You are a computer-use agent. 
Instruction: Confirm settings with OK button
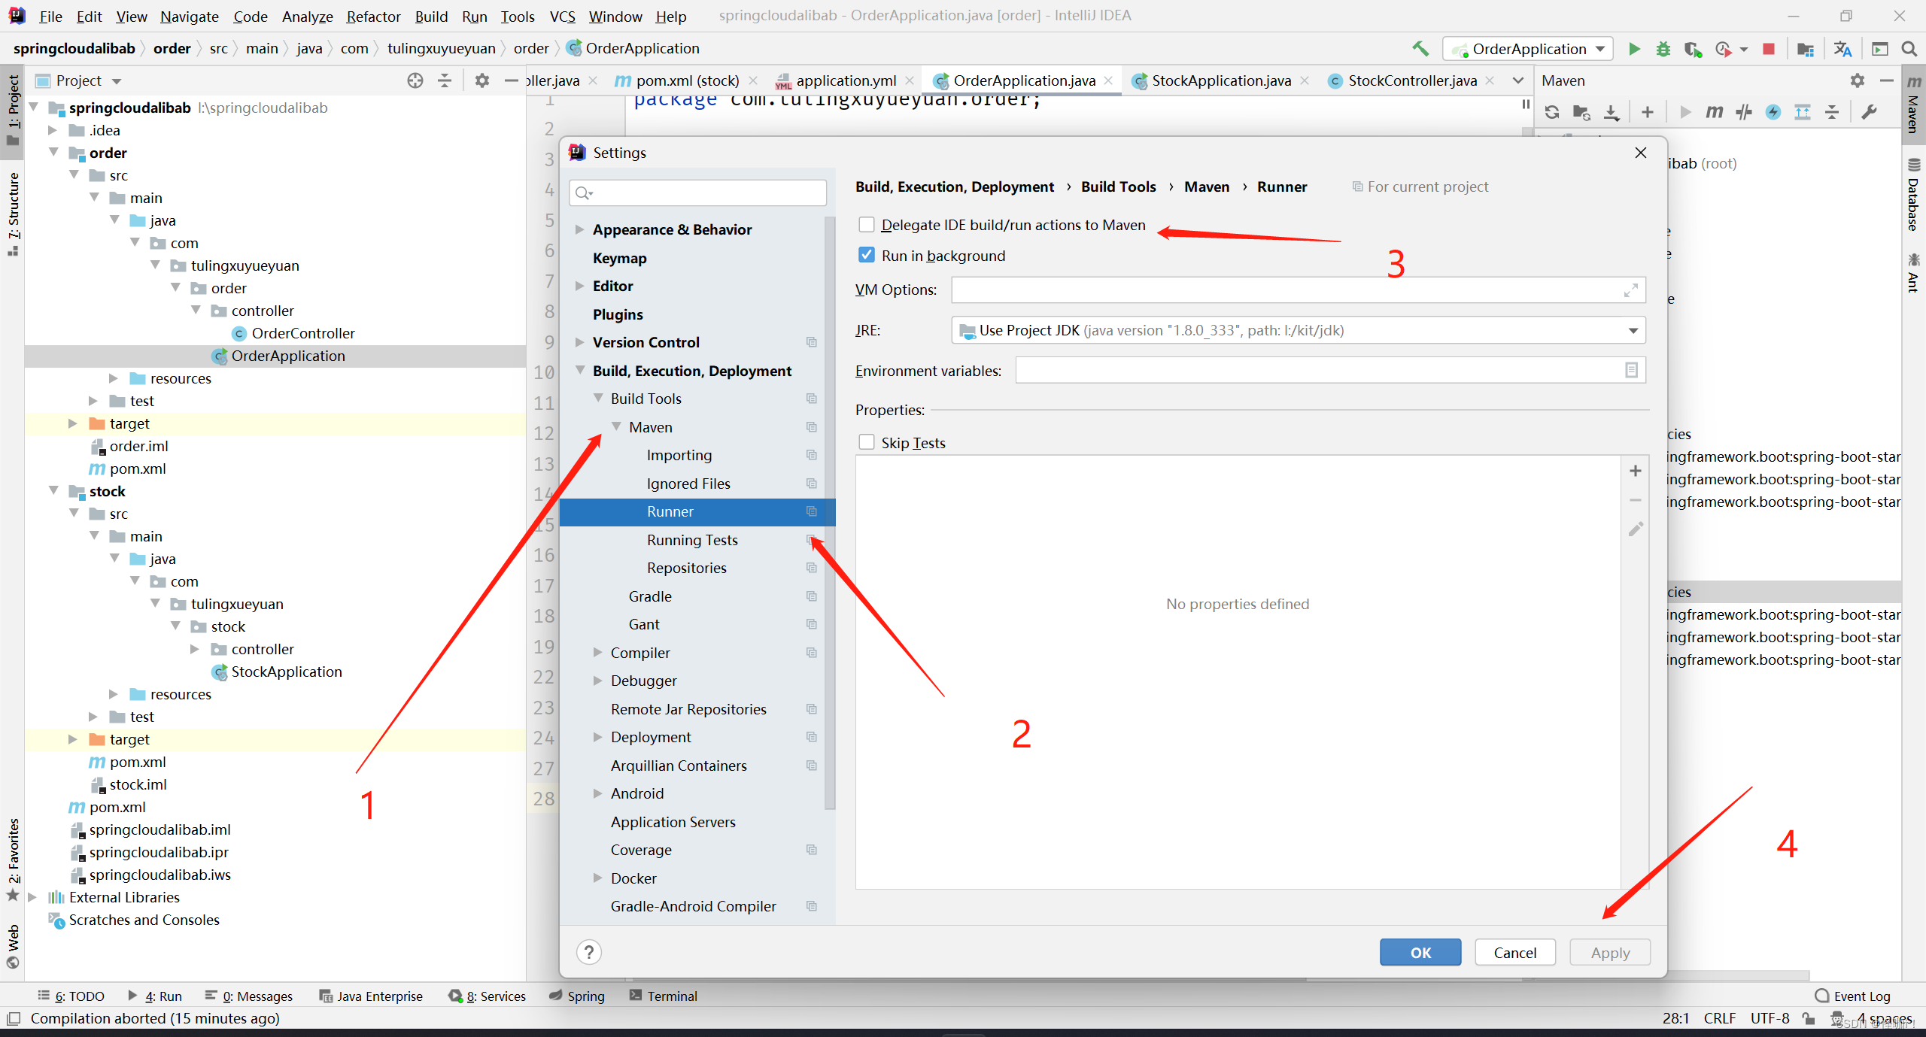coord(1420,953)
